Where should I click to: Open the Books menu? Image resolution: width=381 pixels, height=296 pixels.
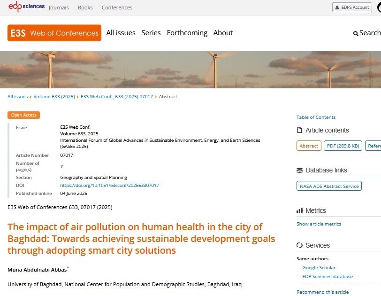pos(85,8)
